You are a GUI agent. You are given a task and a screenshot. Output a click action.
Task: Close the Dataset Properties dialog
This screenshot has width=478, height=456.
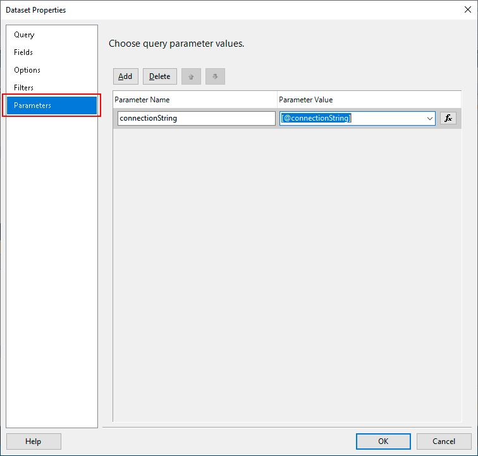[x=468, y=9]
